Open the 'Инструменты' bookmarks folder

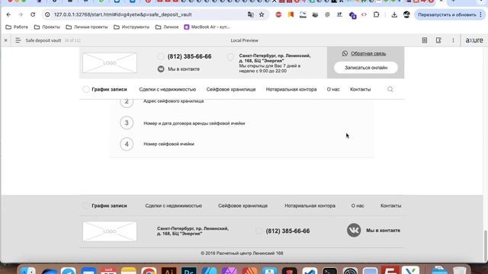pyautogui.click(x=131, y=27)
